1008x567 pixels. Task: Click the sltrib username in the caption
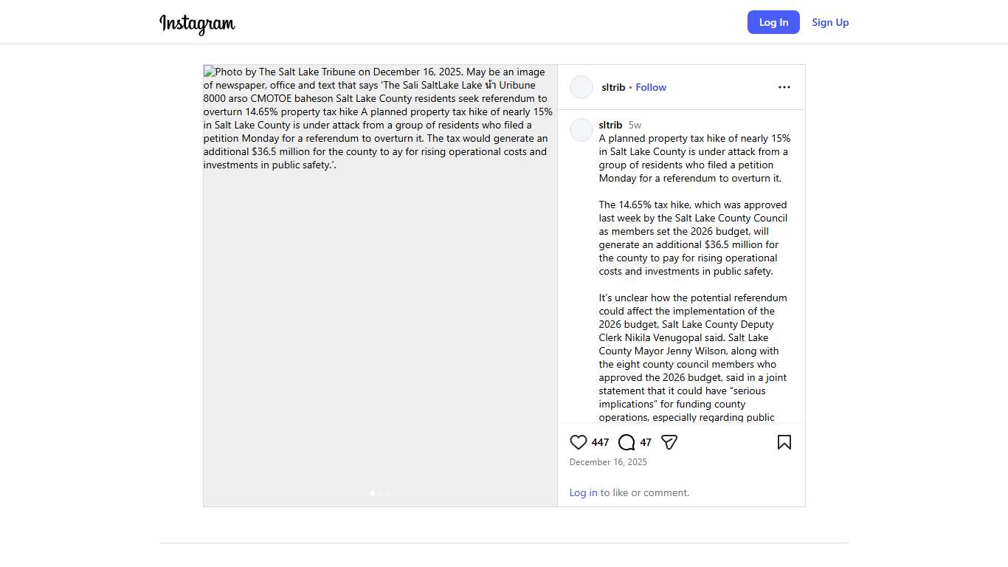tap(610, 125)
